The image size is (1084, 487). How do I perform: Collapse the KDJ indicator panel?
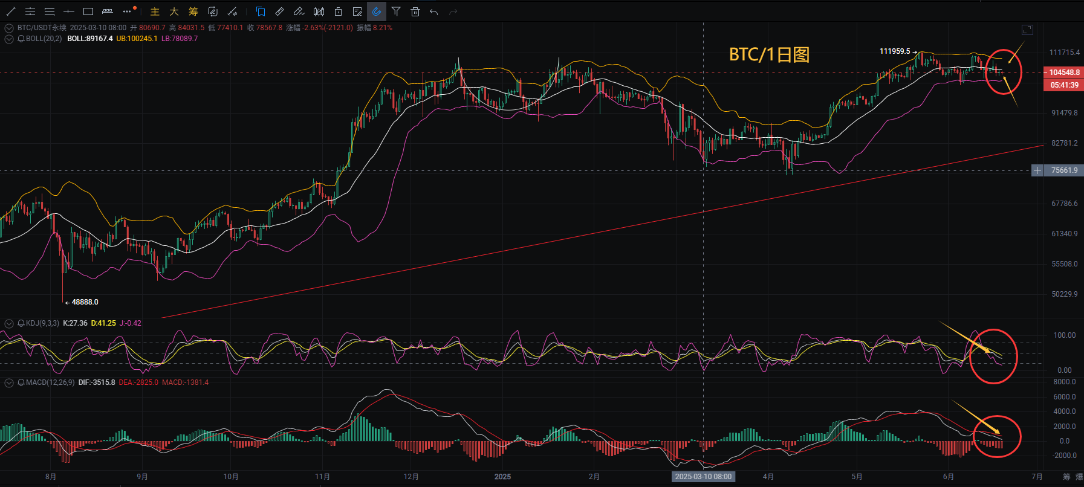9,323
